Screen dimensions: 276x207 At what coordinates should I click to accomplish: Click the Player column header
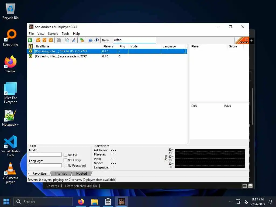209,46
